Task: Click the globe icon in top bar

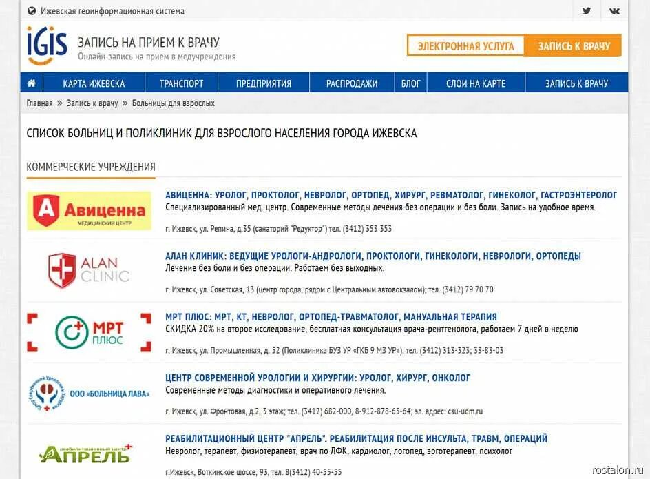Action: [32, 11]
